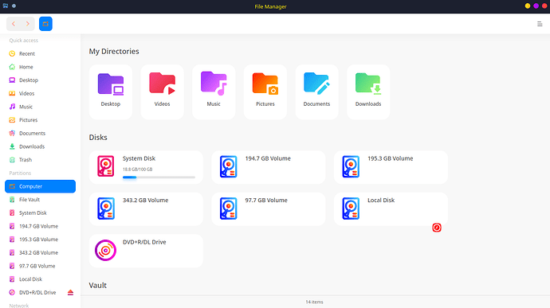Screen dimensions: 550x308
Task: Click the '18.8 GB/100 GB' usage text
Action: [137, 170]
